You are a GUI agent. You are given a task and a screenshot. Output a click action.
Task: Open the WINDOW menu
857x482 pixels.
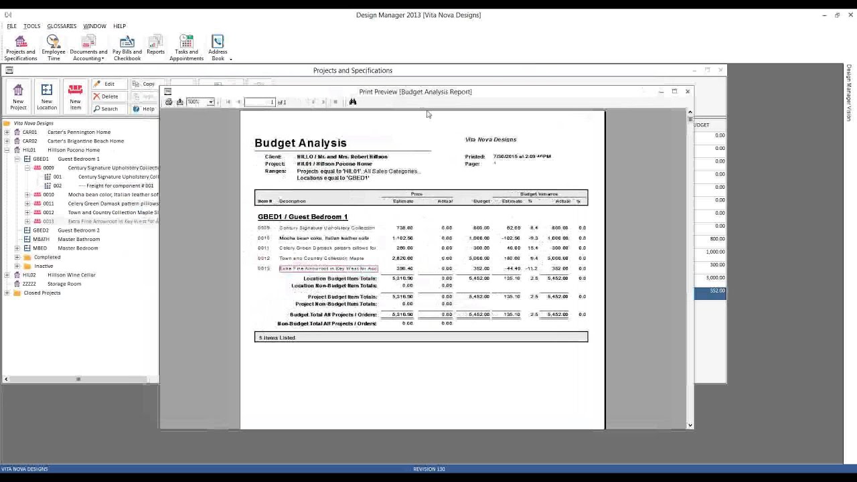(x=94, y=26)
